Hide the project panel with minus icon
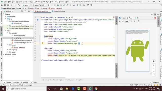Viewport: 162px width, 91px height. 32,11
